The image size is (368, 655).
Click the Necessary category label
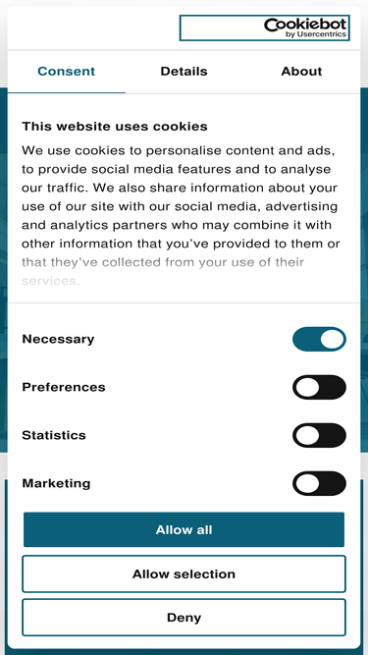(58, 339)
